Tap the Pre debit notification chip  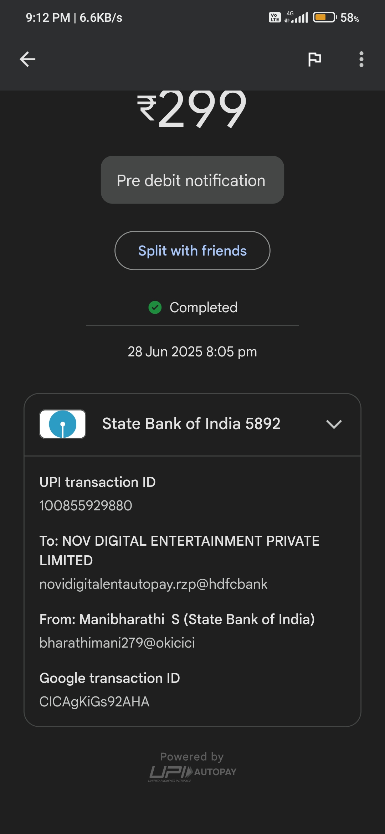coord(192,180)
